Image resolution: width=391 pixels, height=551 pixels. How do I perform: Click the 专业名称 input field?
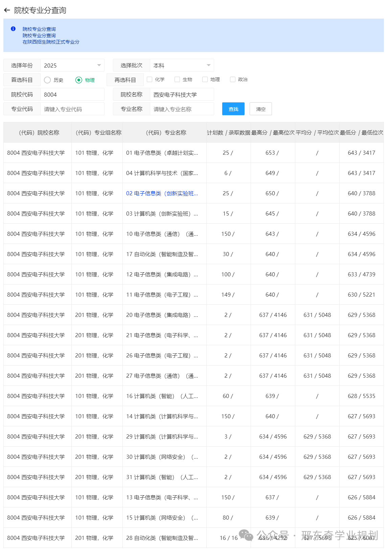click(182, 109)
